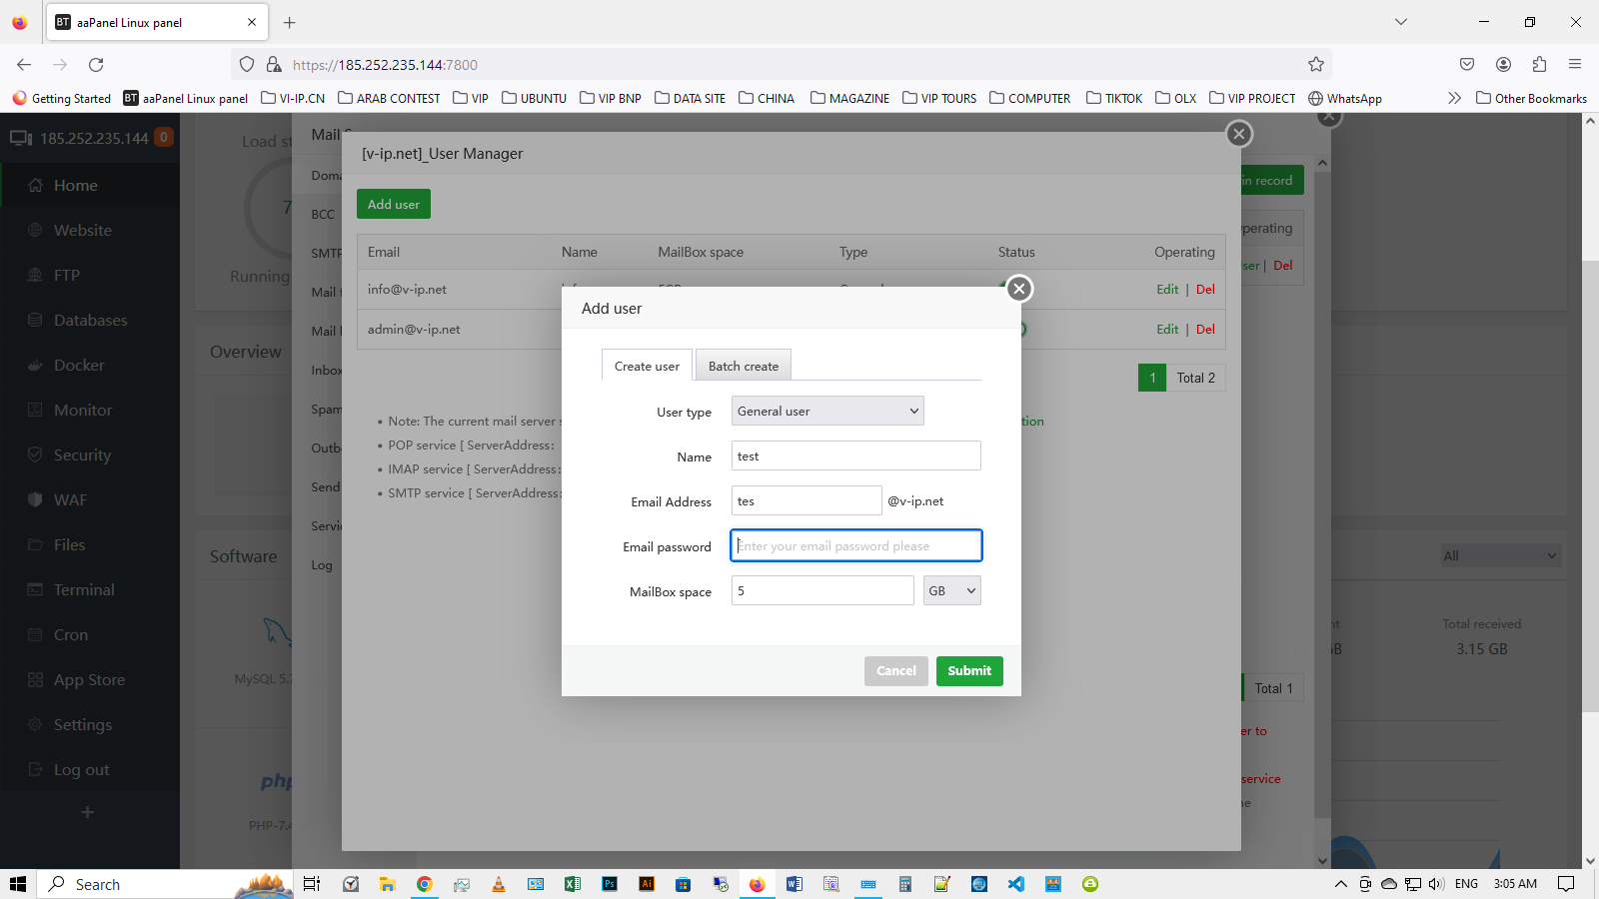Open Firefox application menu hamburger icon

(x=1575, y=65)
